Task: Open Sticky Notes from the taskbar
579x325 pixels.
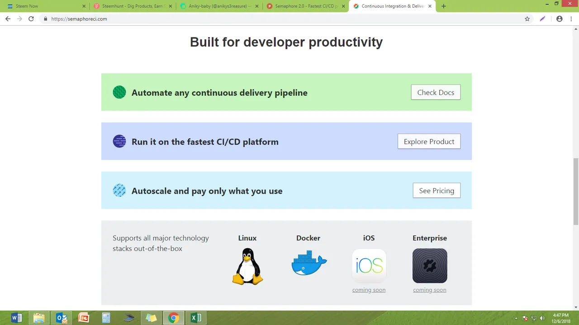Action: click(151, 318)
